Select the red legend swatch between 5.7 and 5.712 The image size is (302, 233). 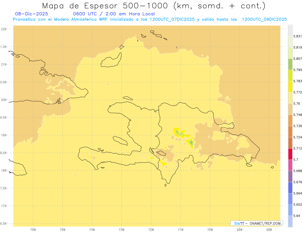(290, 154)
